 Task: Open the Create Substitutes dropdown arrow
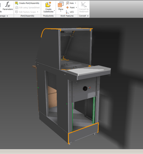click(x=55, y=11)
